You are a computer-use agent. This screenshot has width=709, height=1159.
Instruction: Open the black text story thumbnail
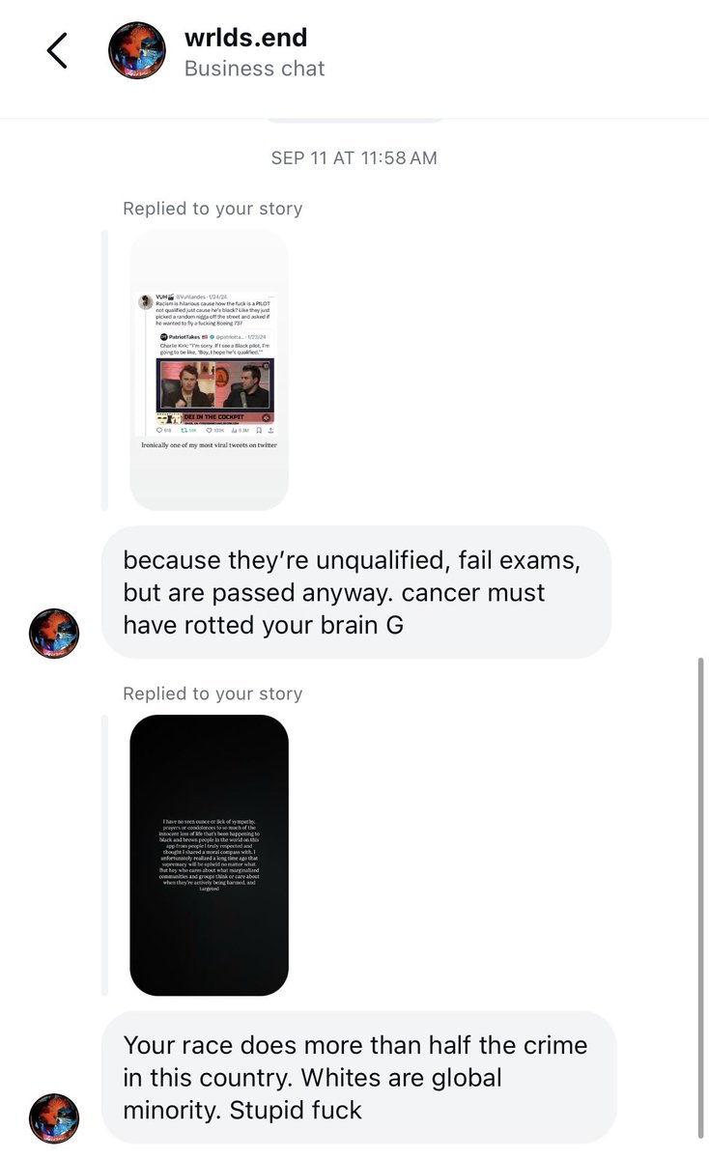click(209, 855)
